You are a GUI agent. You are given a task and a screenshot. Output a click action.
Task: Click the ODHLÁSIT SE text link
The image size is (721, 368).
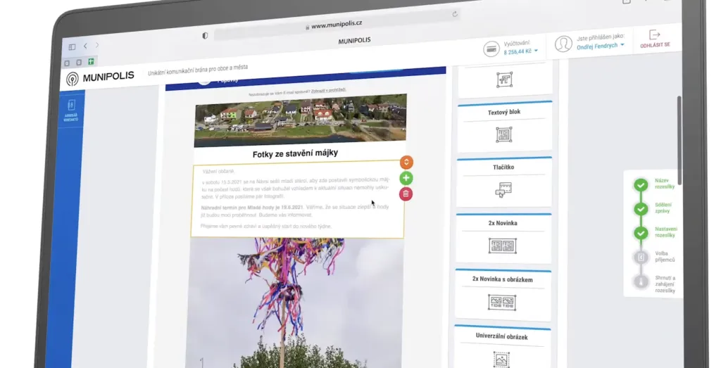pyautogui.click(x=656, y=45)
